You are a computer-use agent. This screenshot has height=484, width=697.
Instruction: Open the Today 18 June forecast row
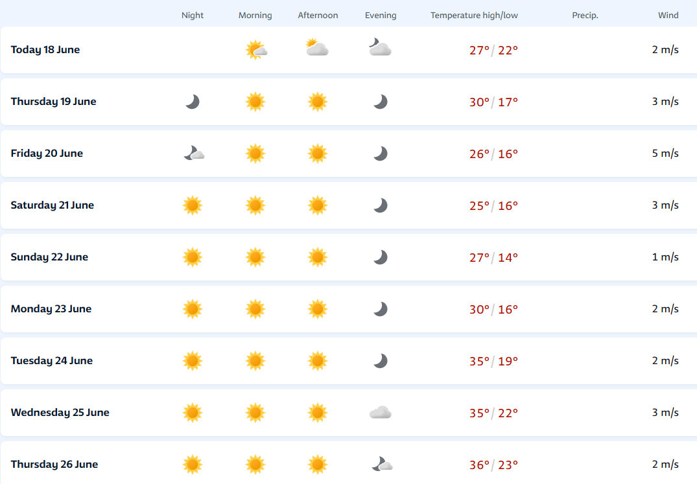45,50
